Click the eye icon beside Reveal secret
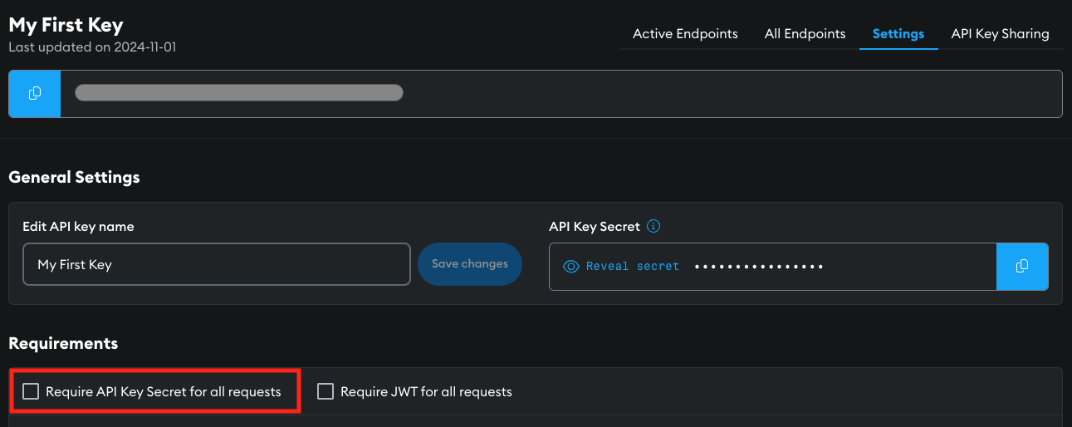This screenshot has height=427, width=1072. [x=570, y=267]
